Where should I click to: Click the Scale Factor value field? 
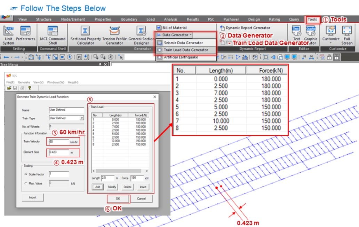click(59, 174)
